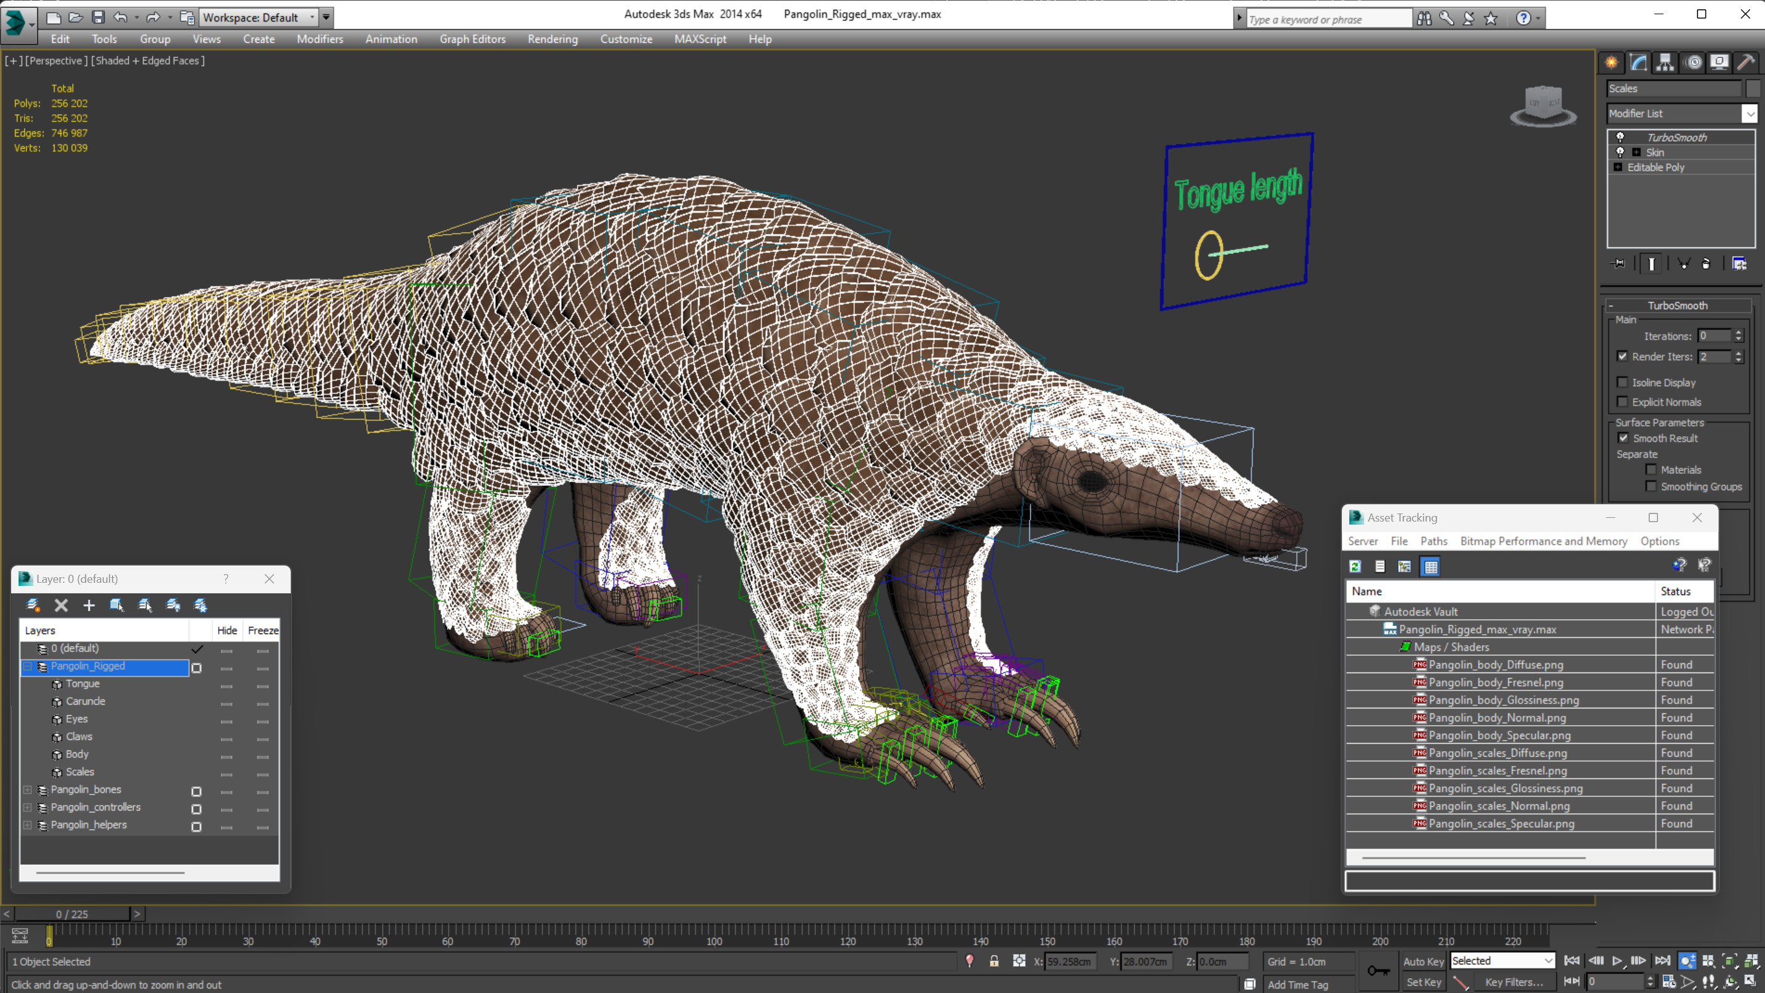The image size is (1765, 993).
Task: Open the Create command panel tab
Action: [x=1611, y=63]
